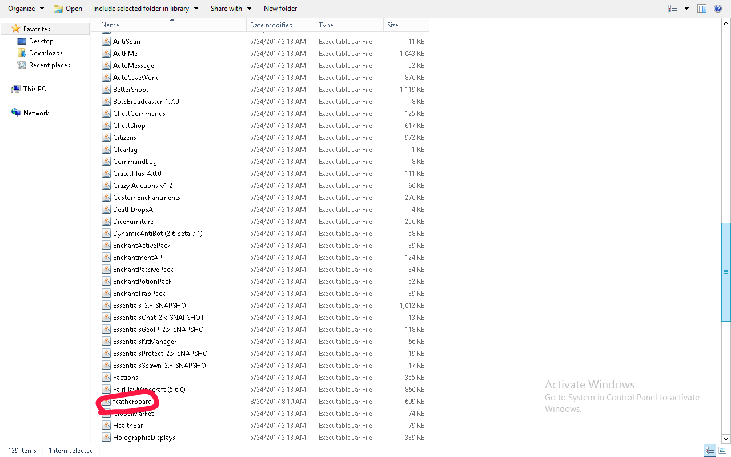Click the jar icon beside HolographicDisplays
This screenshot has height=457, width=731.
pyautogui.click(x=106, y=438)
